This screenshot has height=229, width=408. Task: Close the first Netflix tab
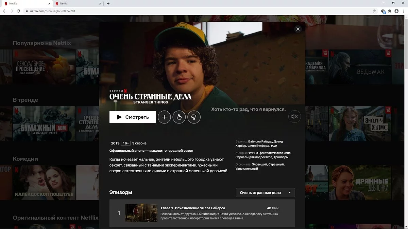[x=49, y=3]
